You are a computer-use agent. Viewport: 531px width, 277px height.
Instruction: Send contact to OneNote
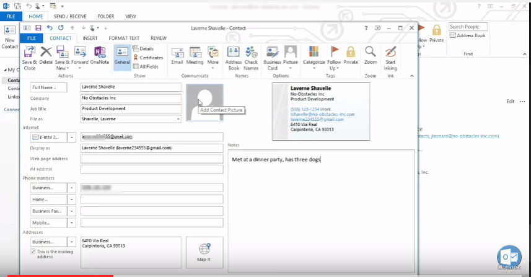click(100, 55)
